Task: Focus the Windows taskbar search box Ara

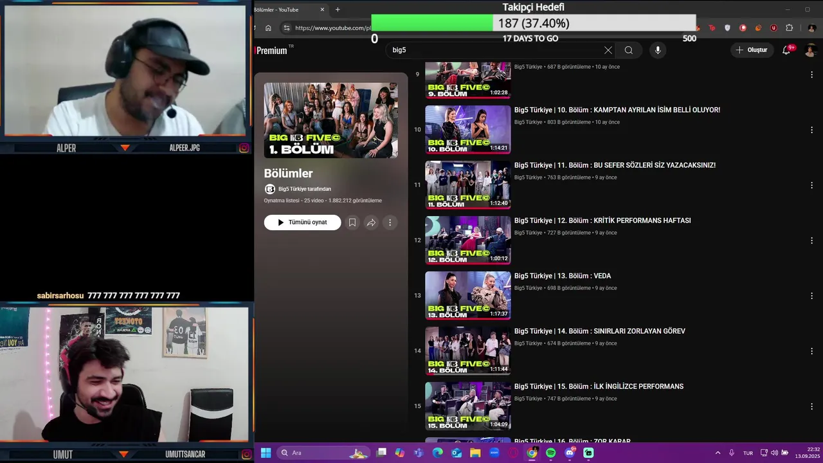Action: point(323,453)
